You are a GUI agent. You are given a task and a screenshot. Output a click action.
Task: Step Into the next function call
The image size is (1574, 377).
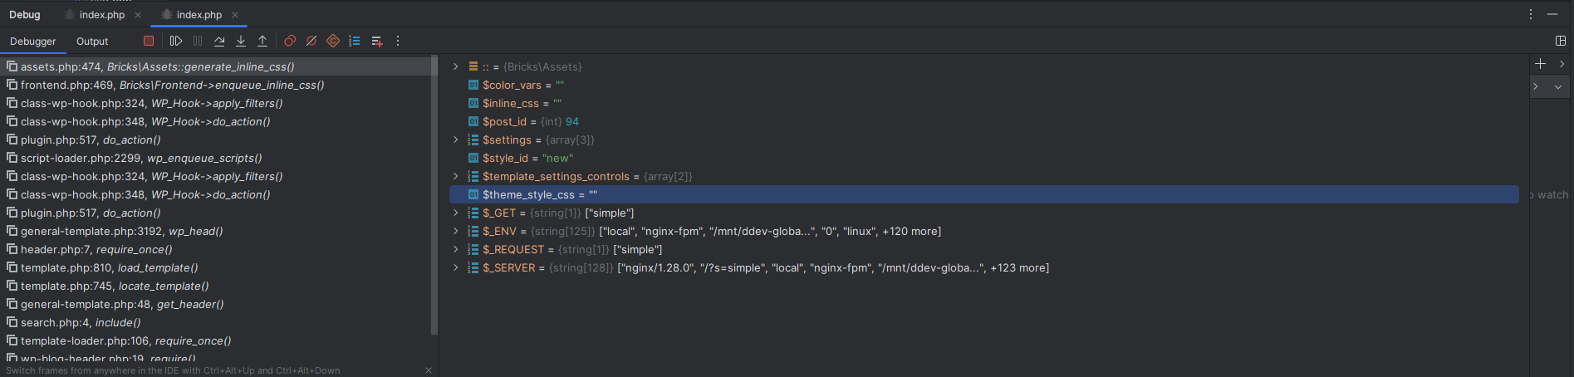pos(241,41)
